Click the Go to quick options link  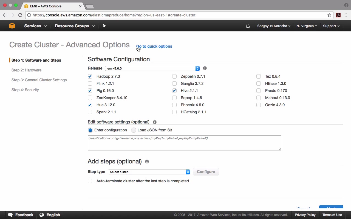tap(154, 46)
